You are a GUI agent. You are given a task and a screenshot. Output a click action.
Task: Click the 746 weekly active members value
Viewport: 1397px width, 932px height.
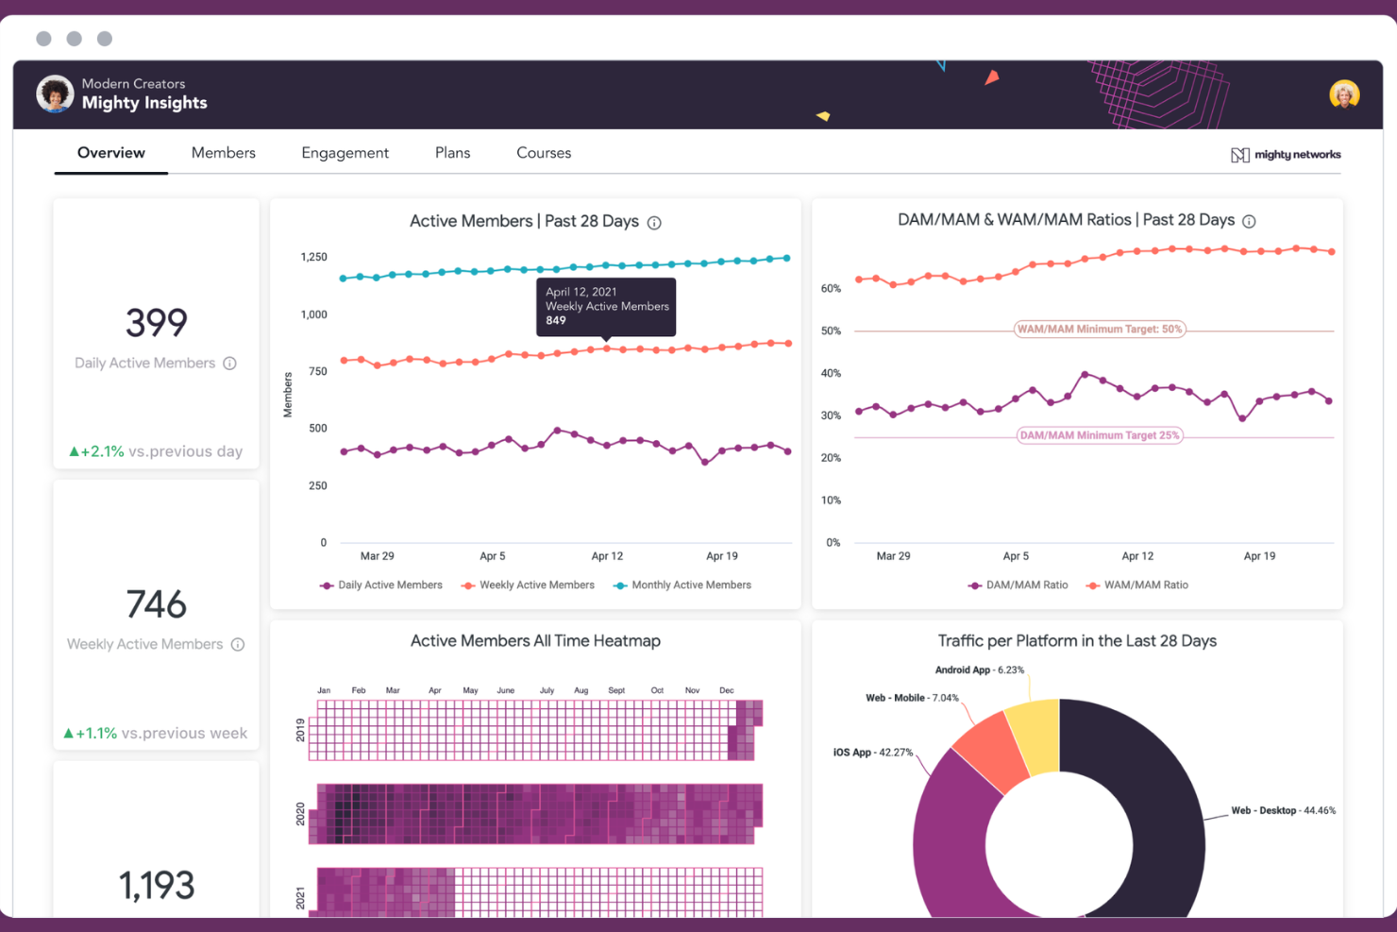pyautogui.click(x=157, y=604)
